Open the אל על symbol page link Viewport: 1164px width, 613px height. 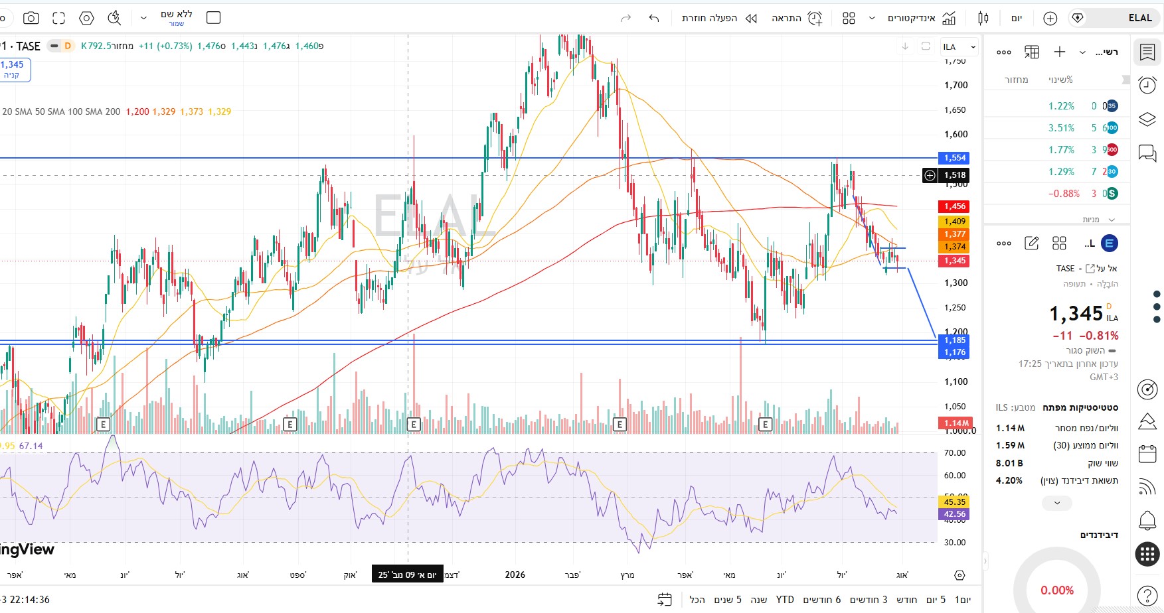tap(1102, 268)
